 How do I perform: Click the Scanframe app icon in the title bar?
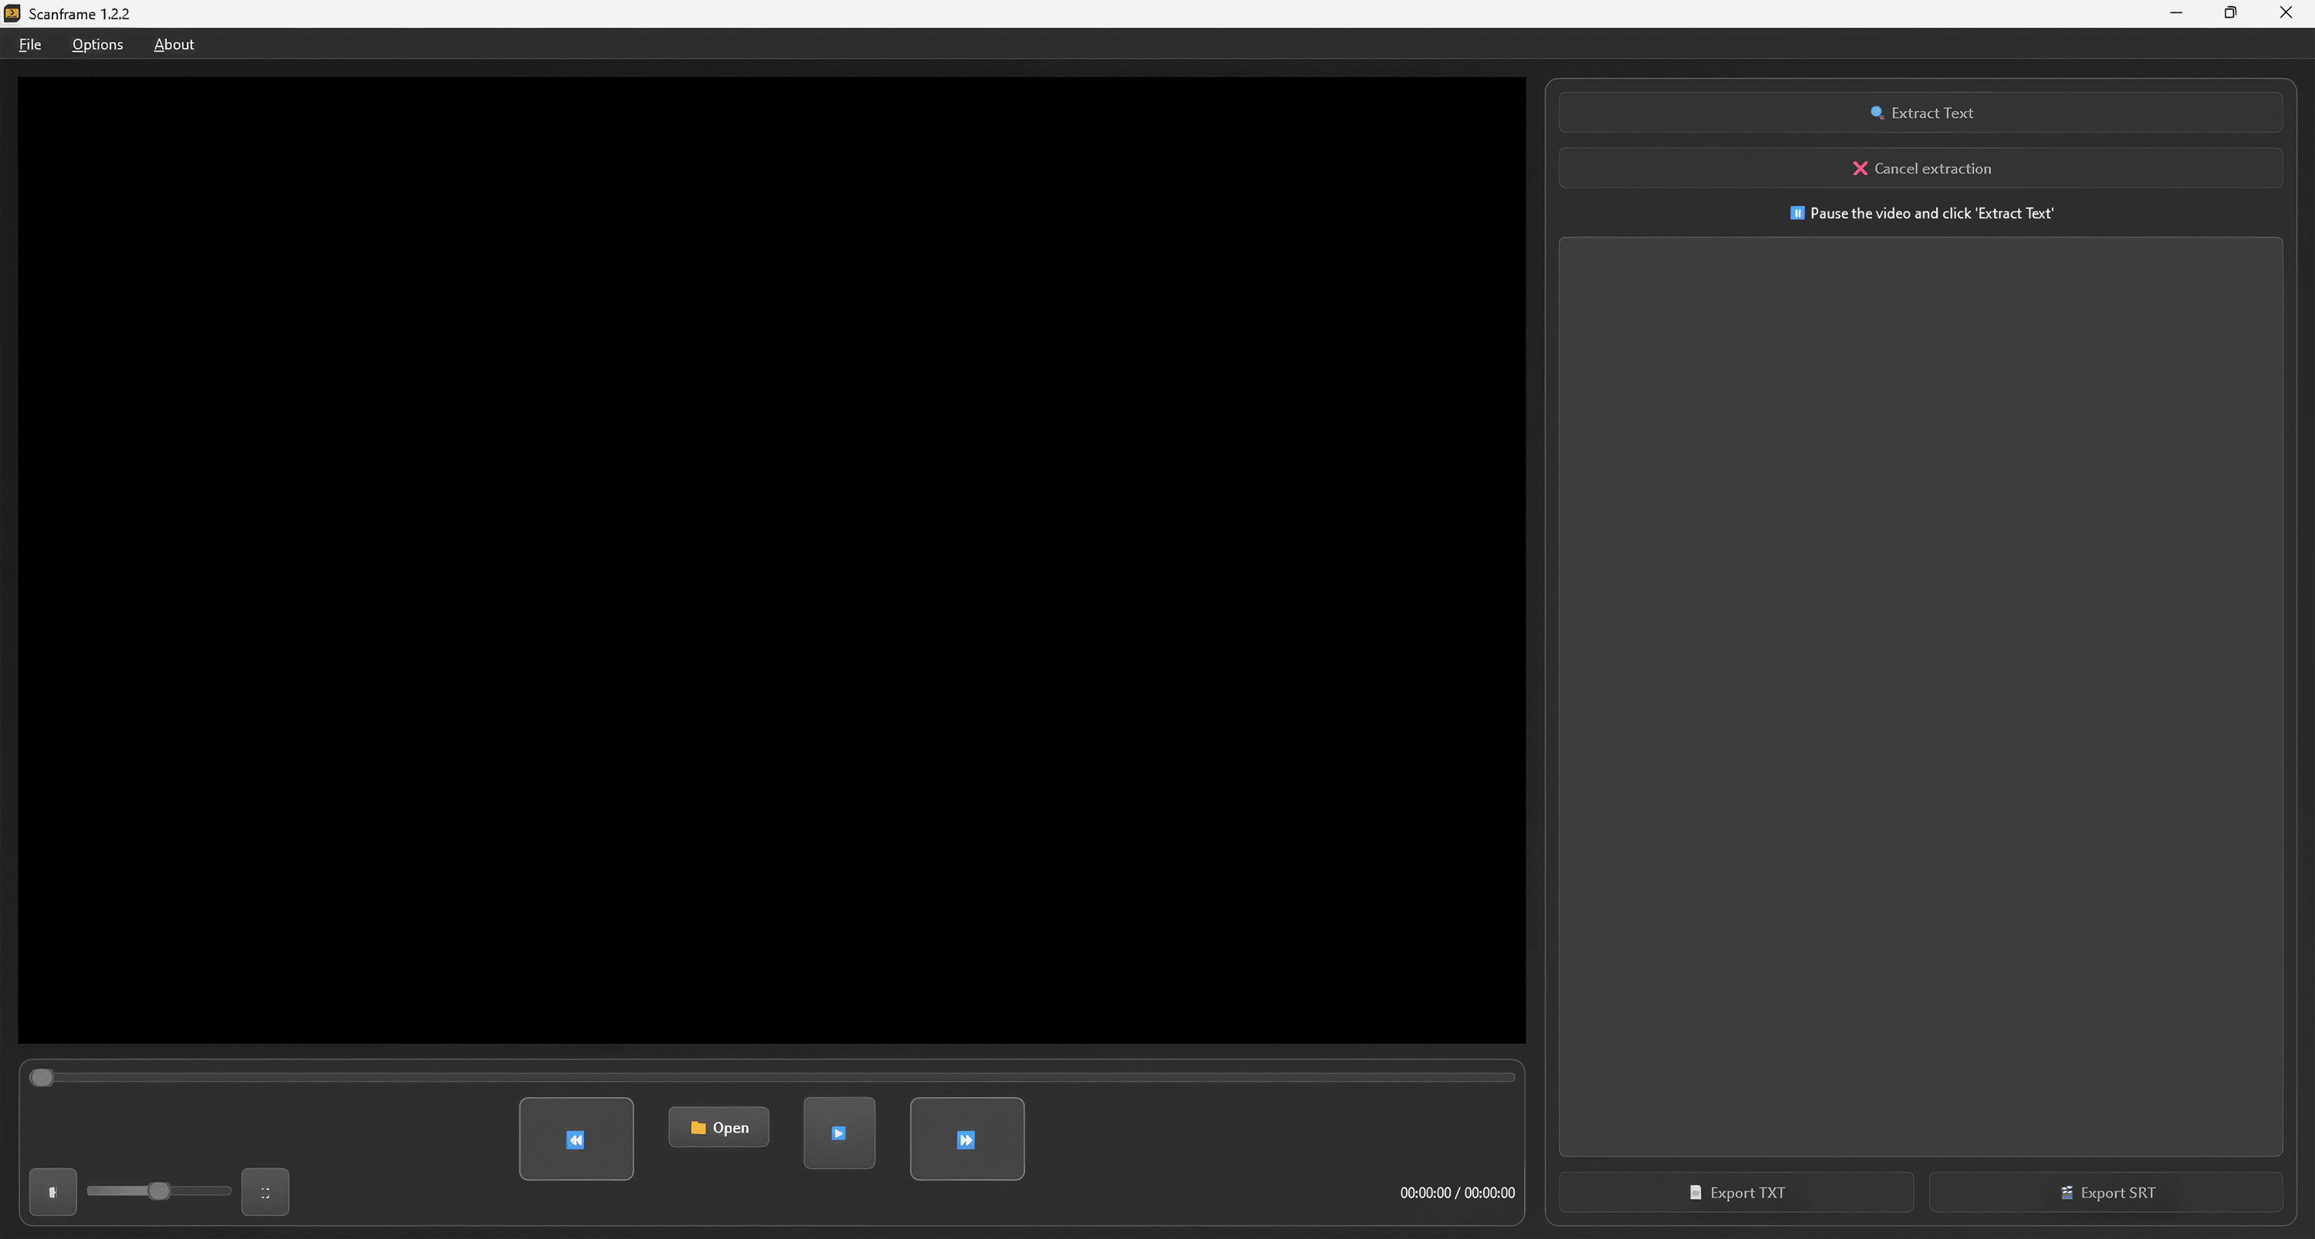[x=12, y=13]
